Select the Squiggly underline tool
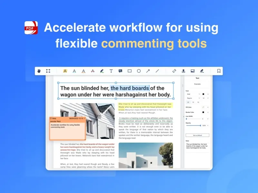This screenshot has width=258, height=193. tap(84, 71)
